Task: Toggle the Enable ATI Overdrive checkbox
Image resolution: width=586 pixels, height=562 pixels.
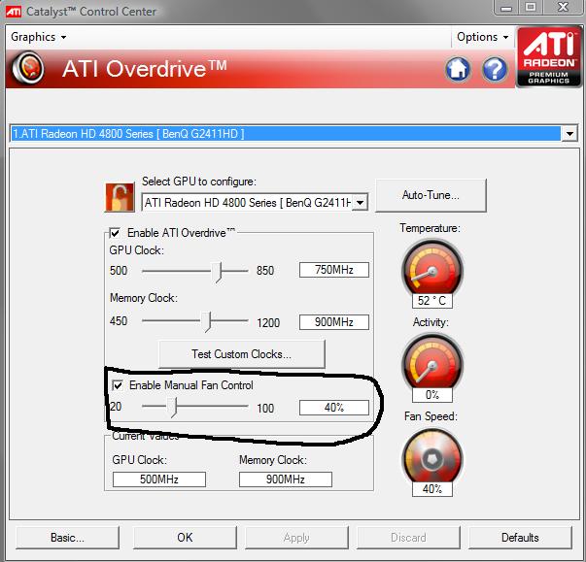Action: pos(115,233)
